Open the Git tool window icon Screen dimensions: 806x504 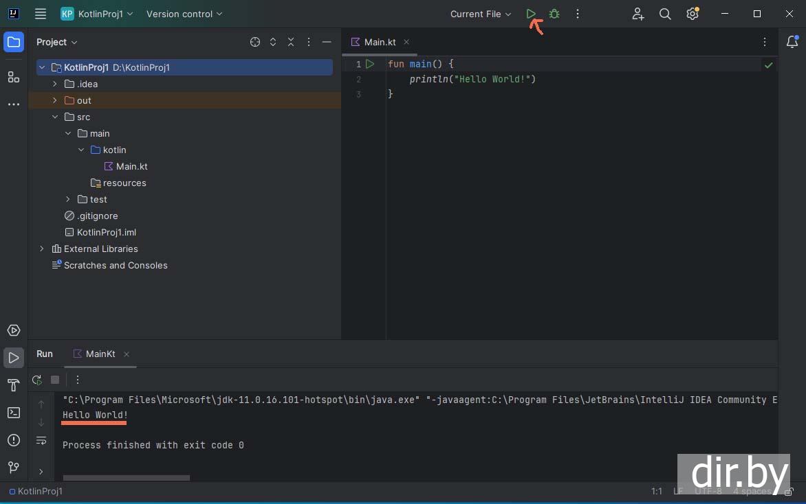(13, 468)
